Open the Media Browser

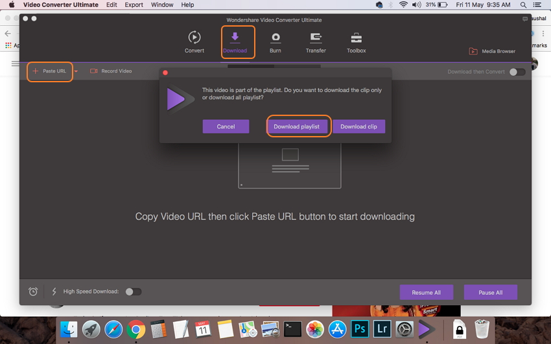tap(492, 51)
